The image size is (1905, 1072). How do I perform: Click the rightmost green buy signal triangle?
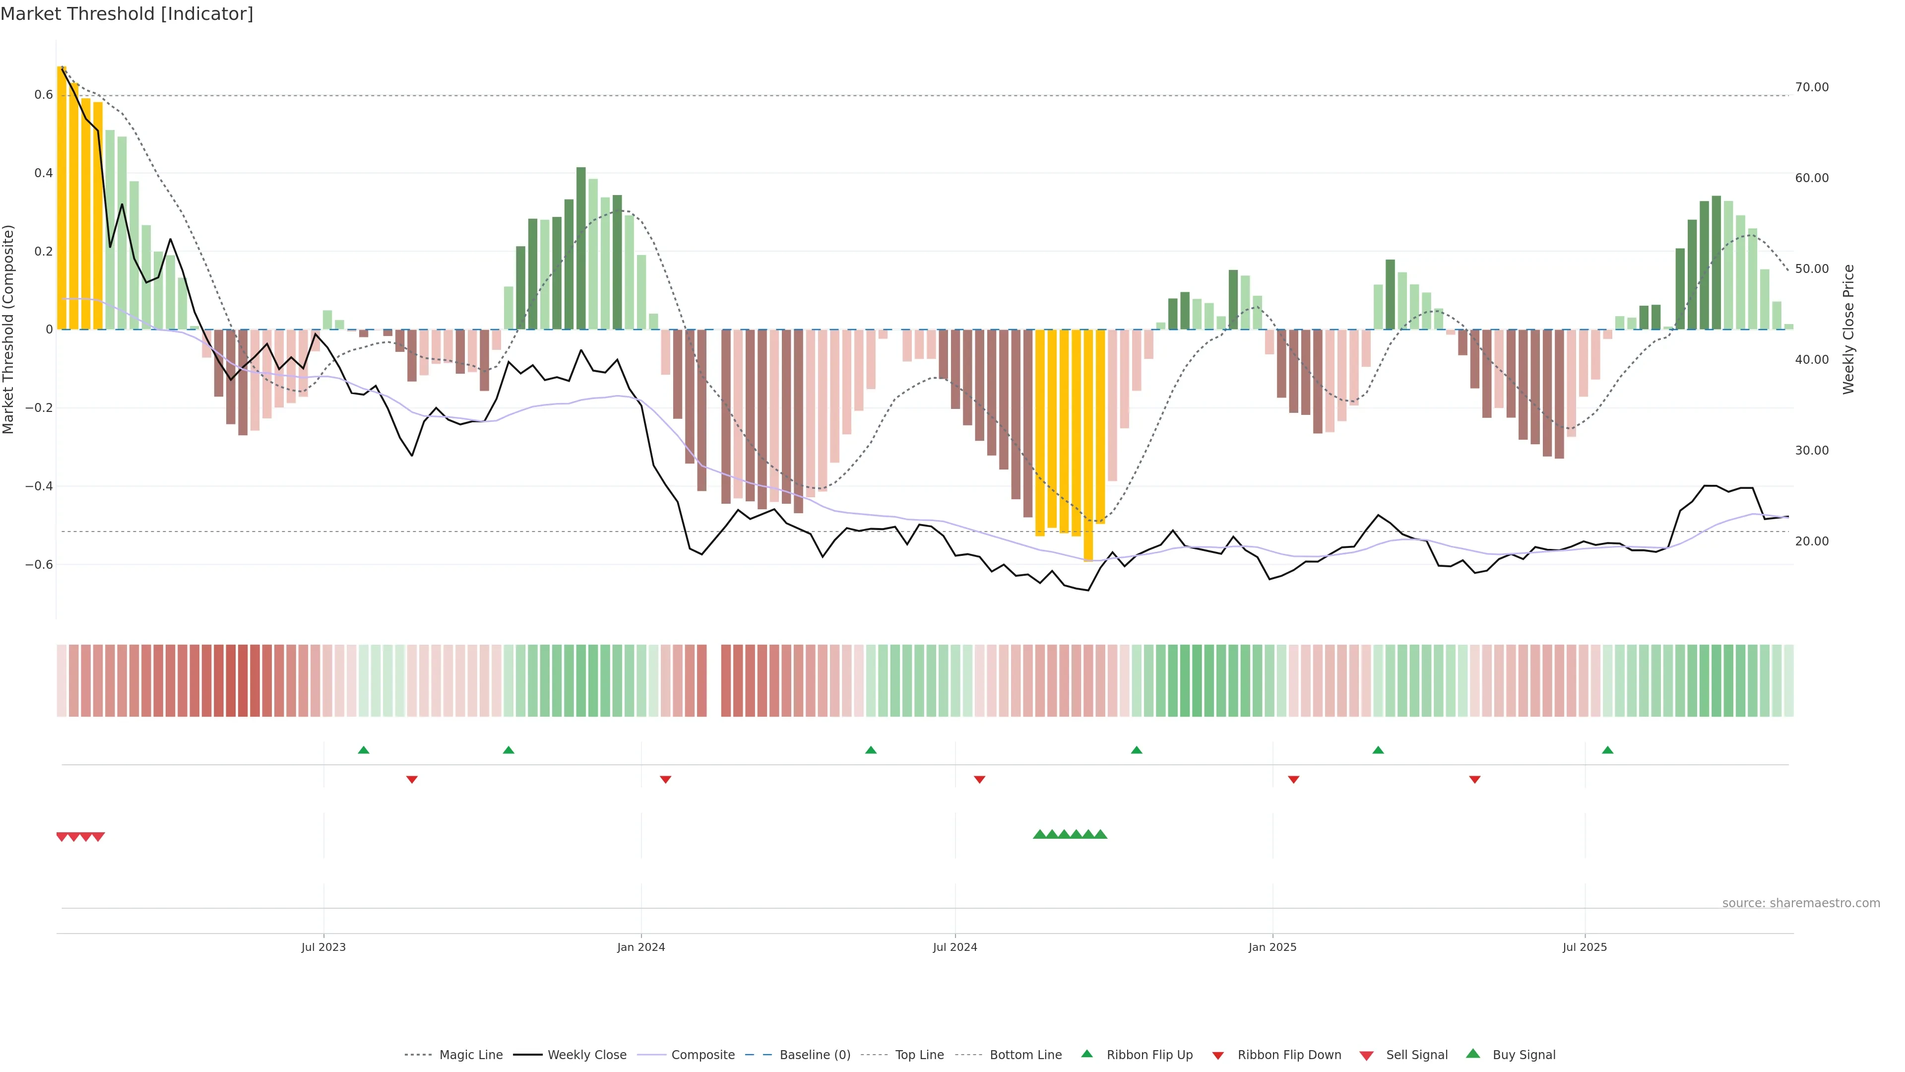click(x=1100, y=834)
